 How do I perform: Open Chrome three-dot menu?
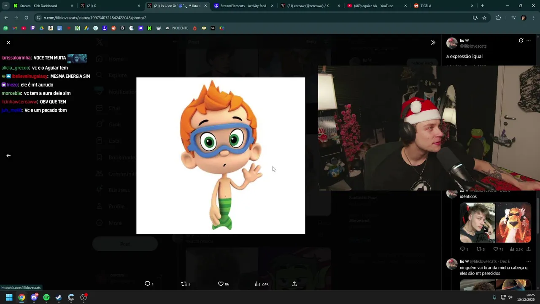(534, 18)
